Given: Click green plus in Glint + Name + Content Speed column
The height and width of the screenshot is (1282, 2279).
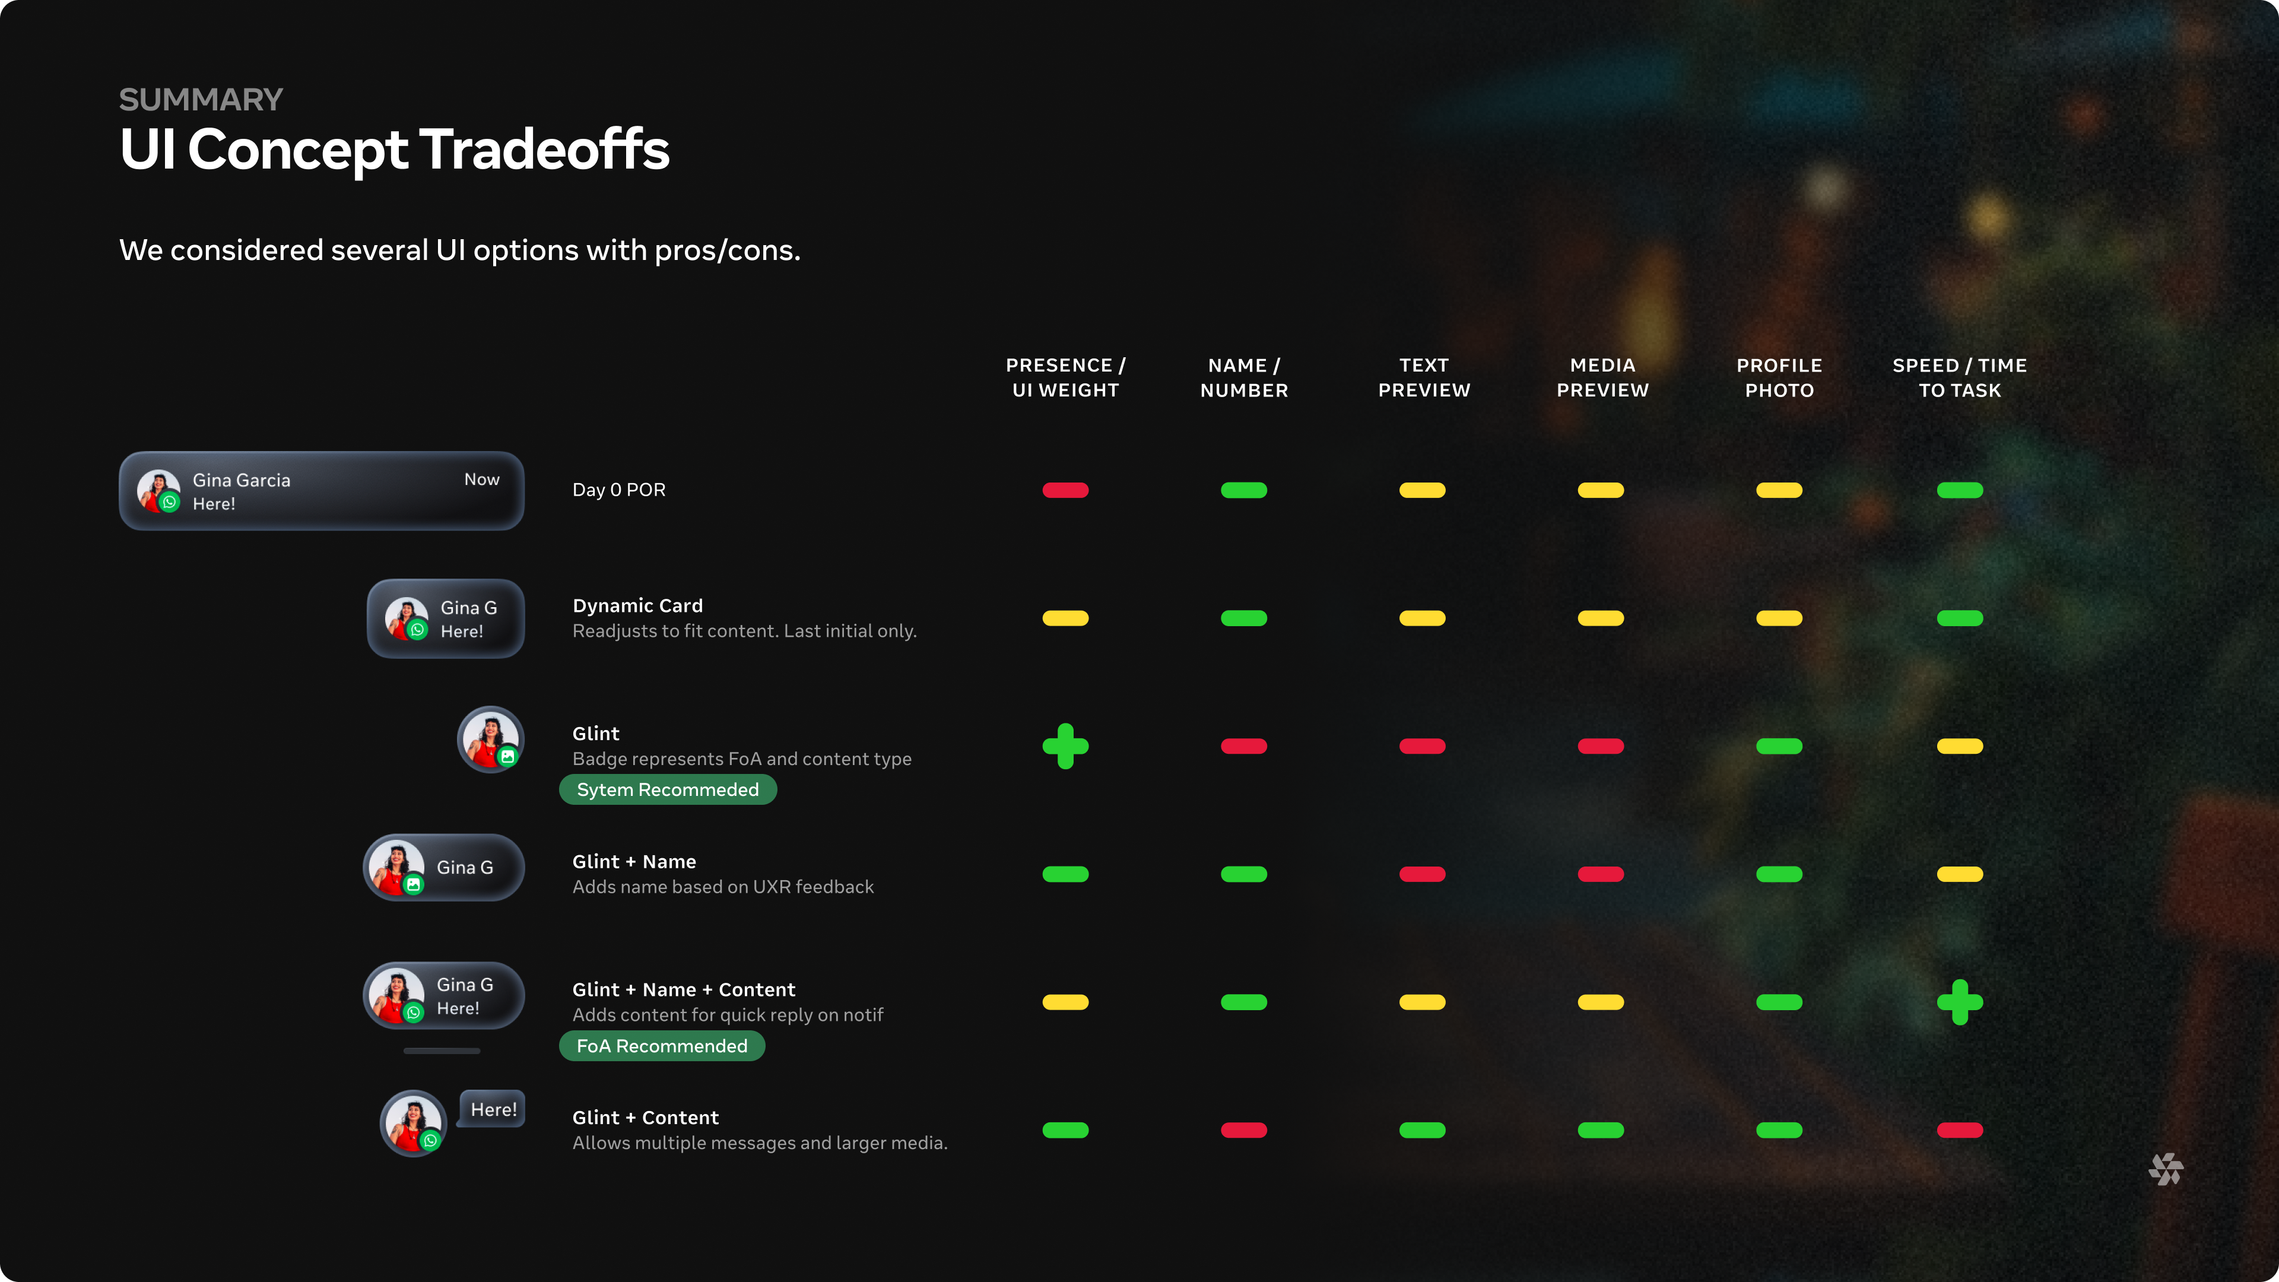Looking at the screenshot, I should click(x=1960, y=1001).
